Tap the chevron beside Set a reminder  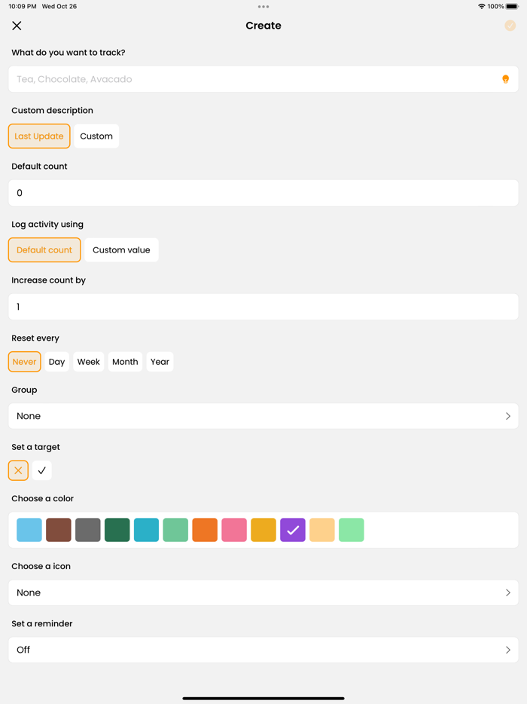(508, 650)
